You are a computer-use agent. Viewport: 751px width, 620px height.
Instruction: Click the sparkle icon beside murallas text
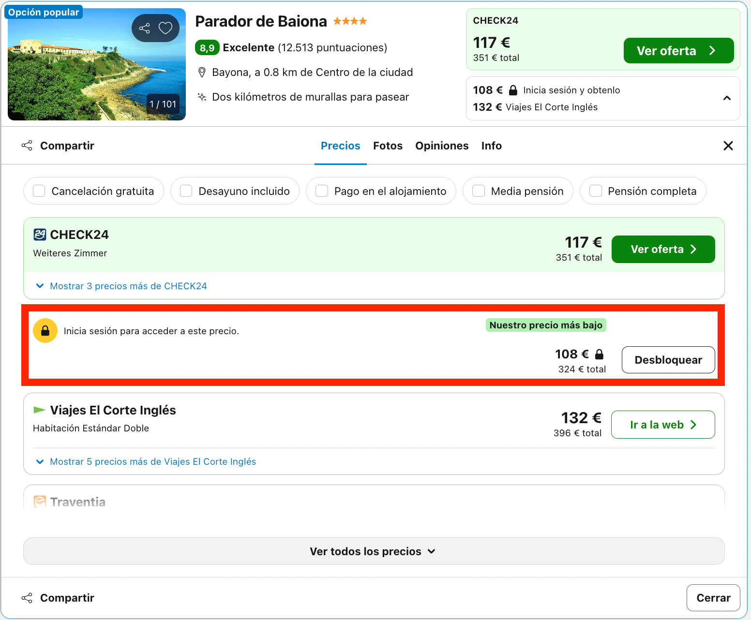[202, 97]
